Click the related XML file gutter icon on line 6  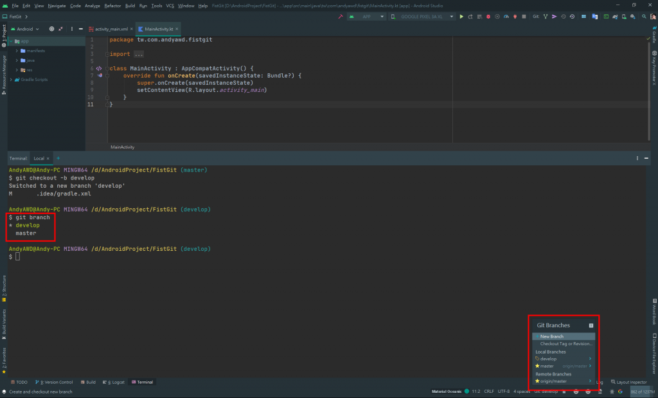point(99,68)
